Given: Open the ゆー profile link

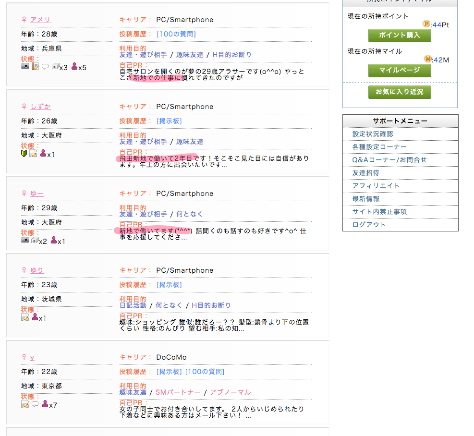Looking at the screenshot, I should 37,194.
